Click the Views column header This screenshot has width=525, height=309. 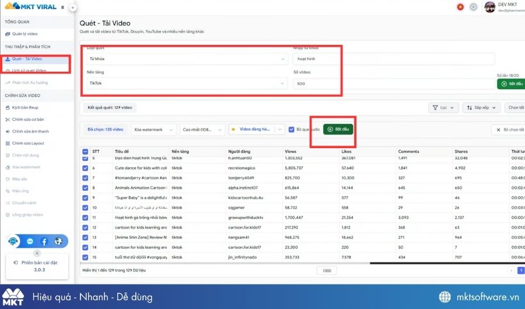click(x=290, y=152)
